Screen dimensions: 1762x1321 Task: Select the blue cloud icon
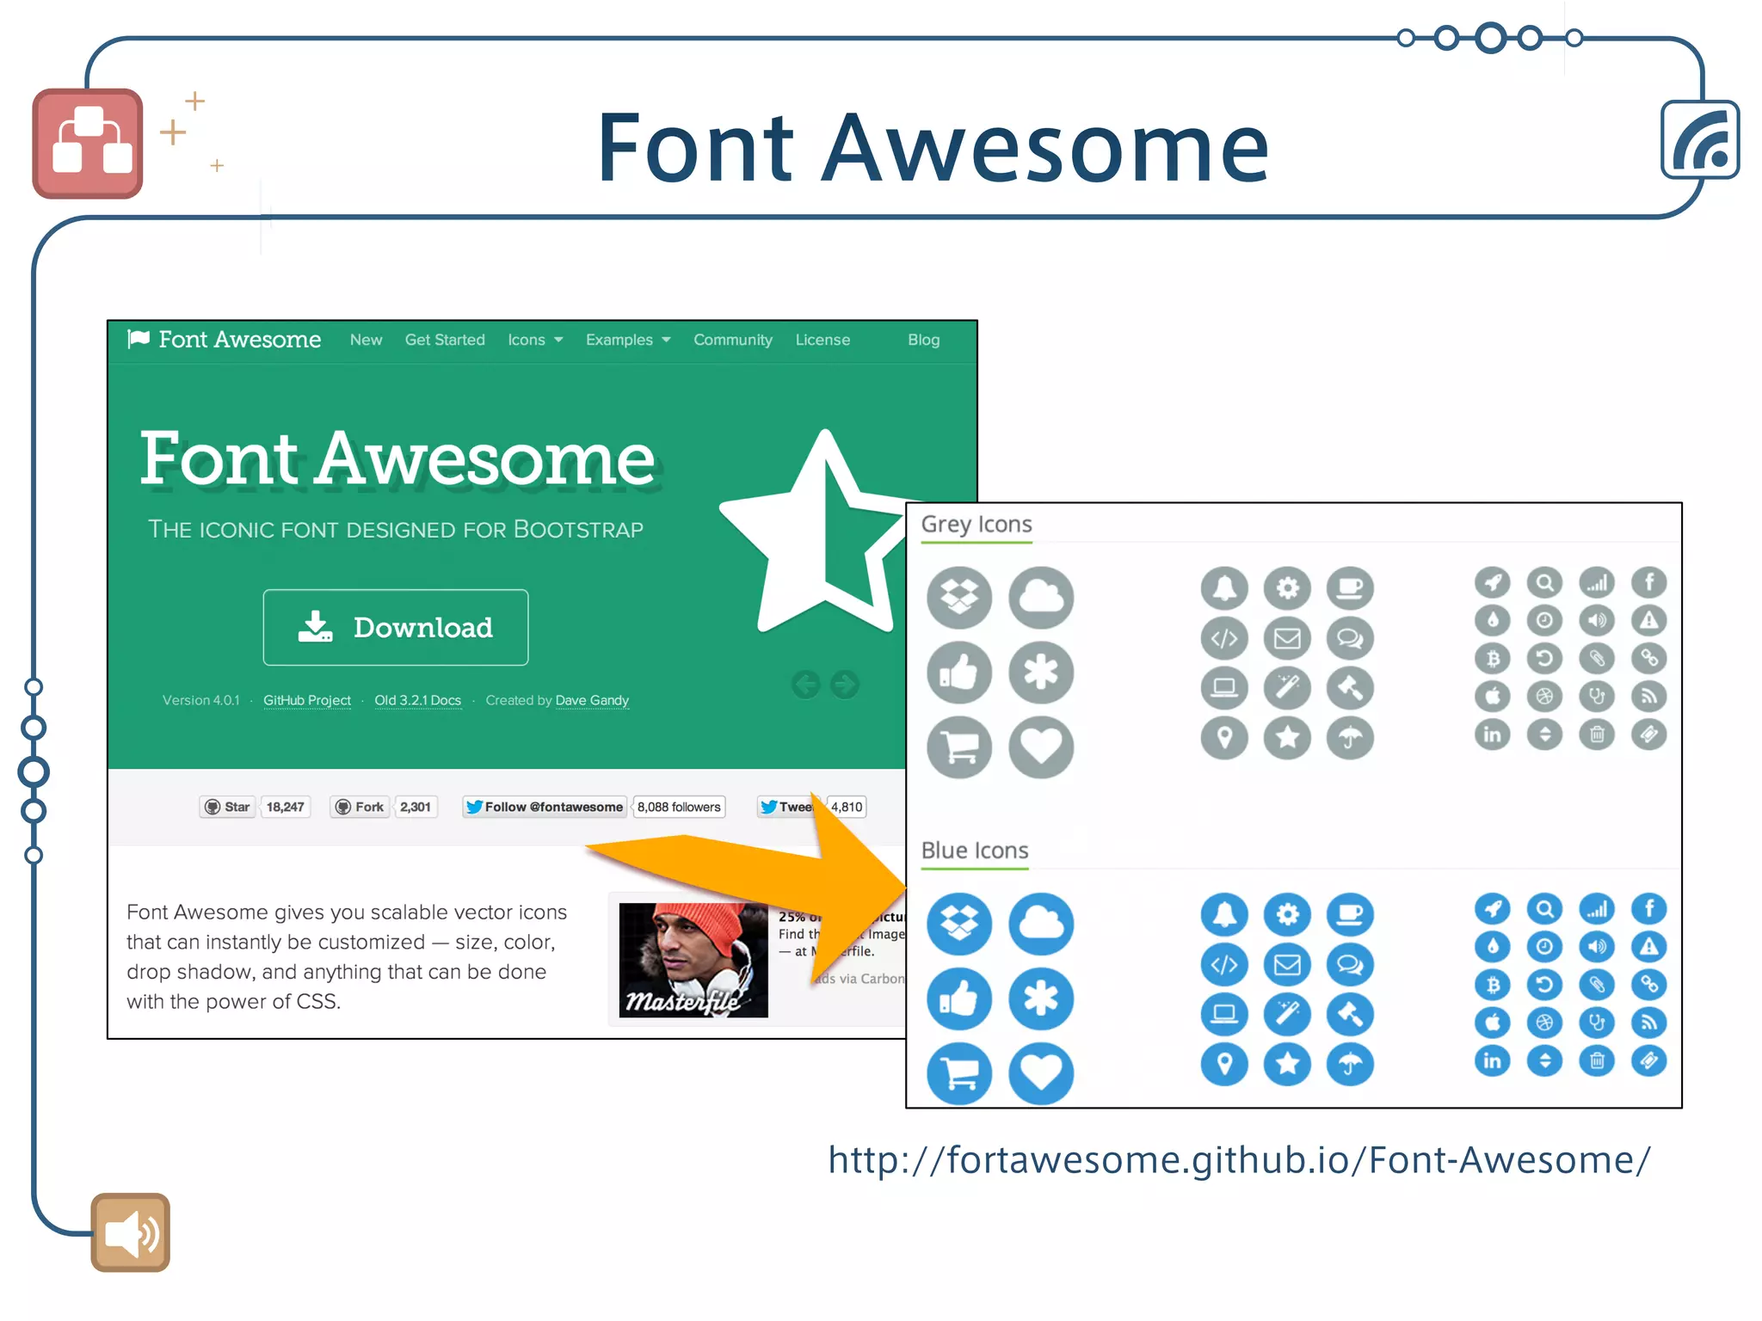click(x=1041, y=924)
